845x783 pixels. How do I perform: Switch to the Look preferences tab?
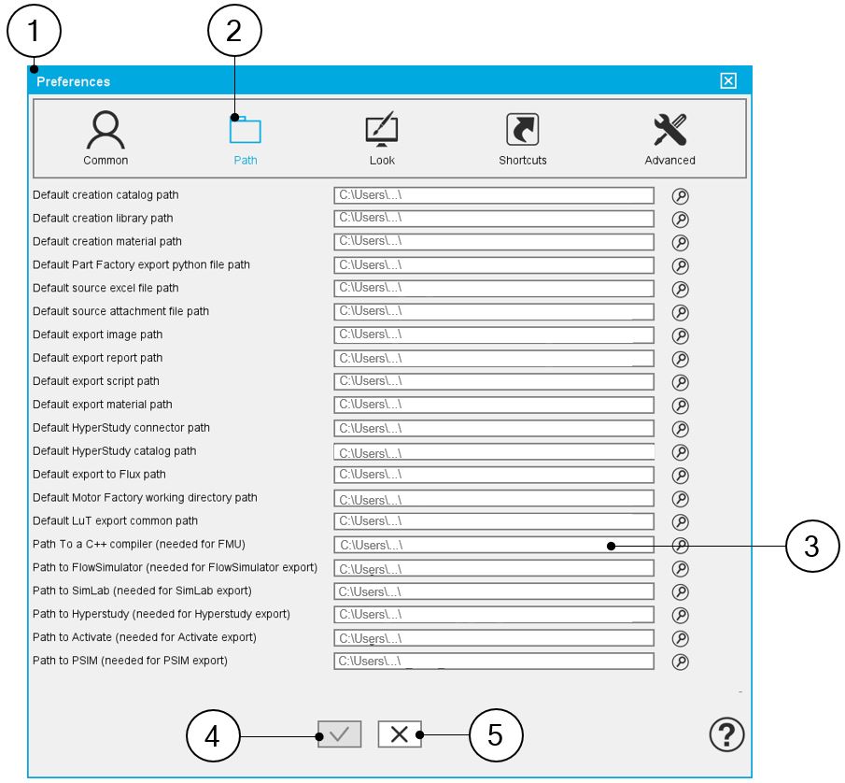click(382, 138)
